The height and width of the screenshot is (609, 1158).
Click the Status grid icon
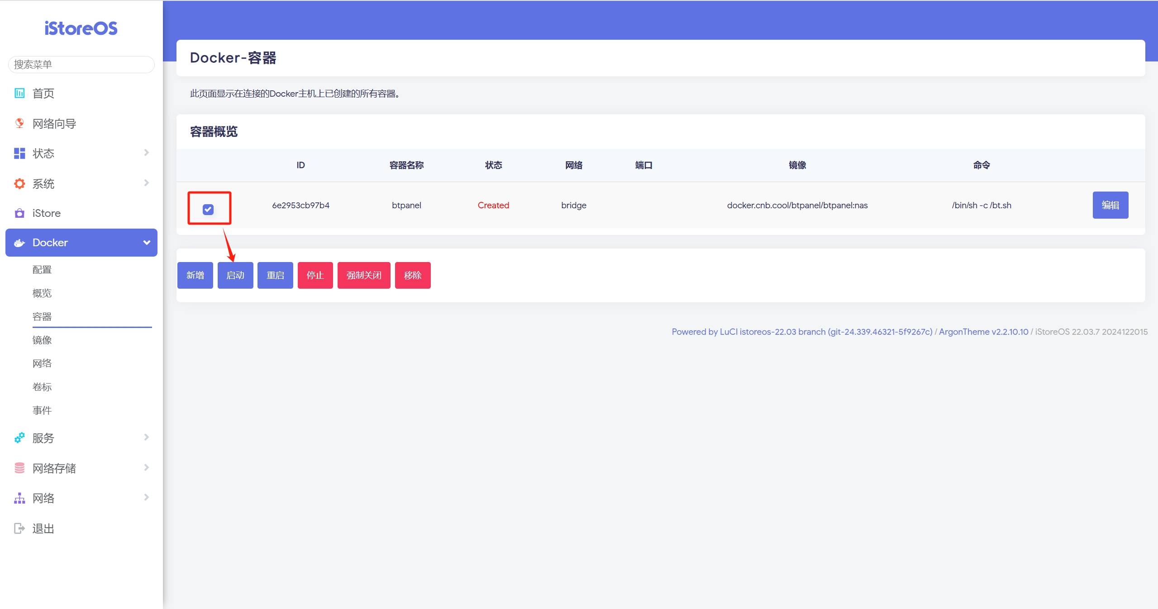click(19, 154)
